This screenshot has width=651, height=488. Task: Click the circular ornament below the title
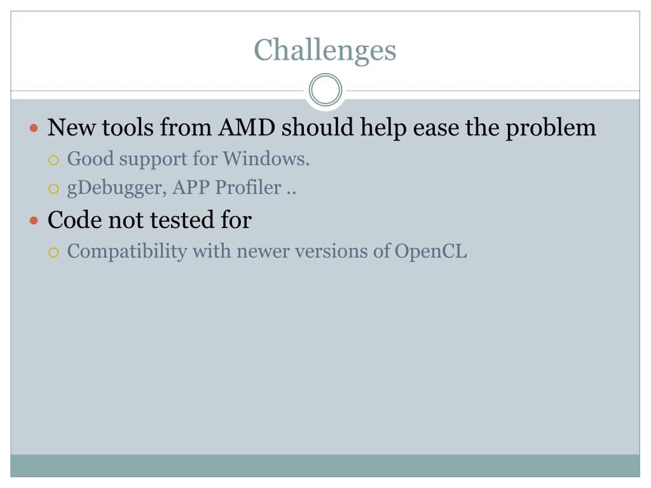tap(325, 90)
